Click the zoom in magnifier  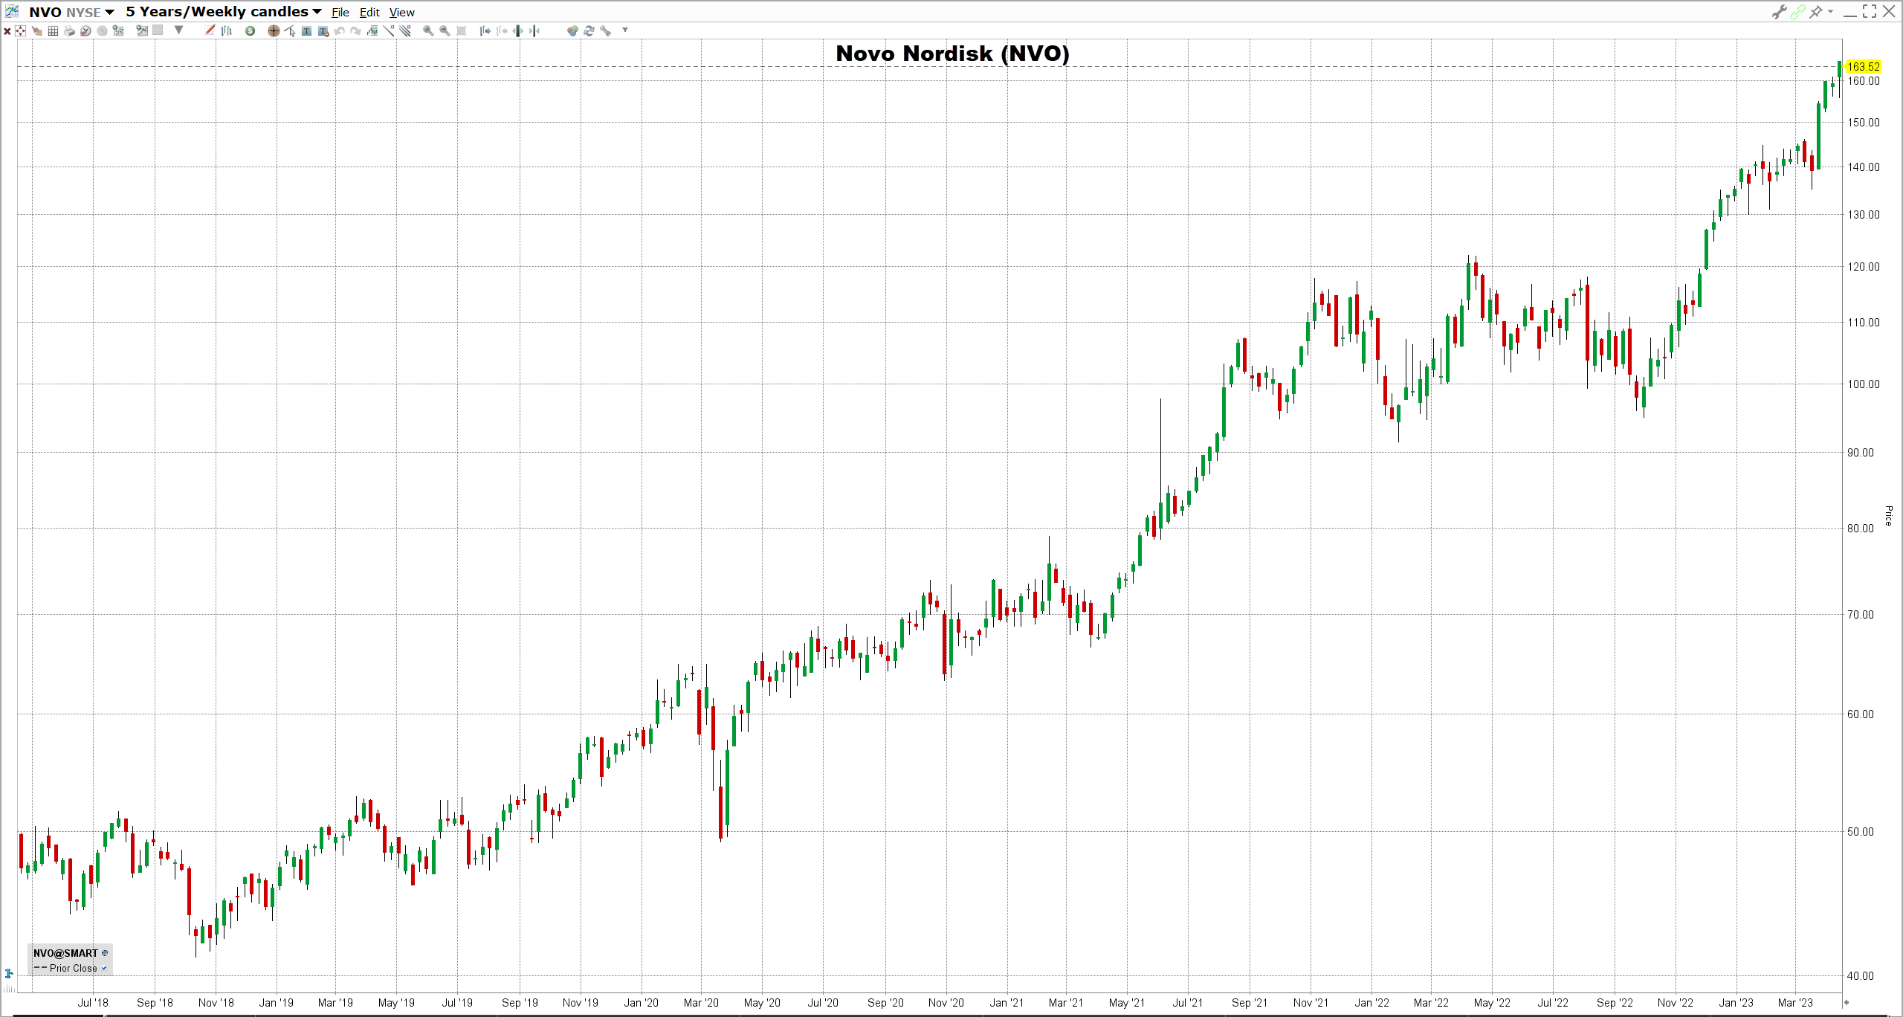click(428, 30)
